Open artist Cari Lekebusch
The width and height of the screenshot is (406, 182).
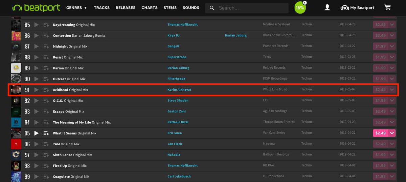pyautogui.click(x=179, y=177)
